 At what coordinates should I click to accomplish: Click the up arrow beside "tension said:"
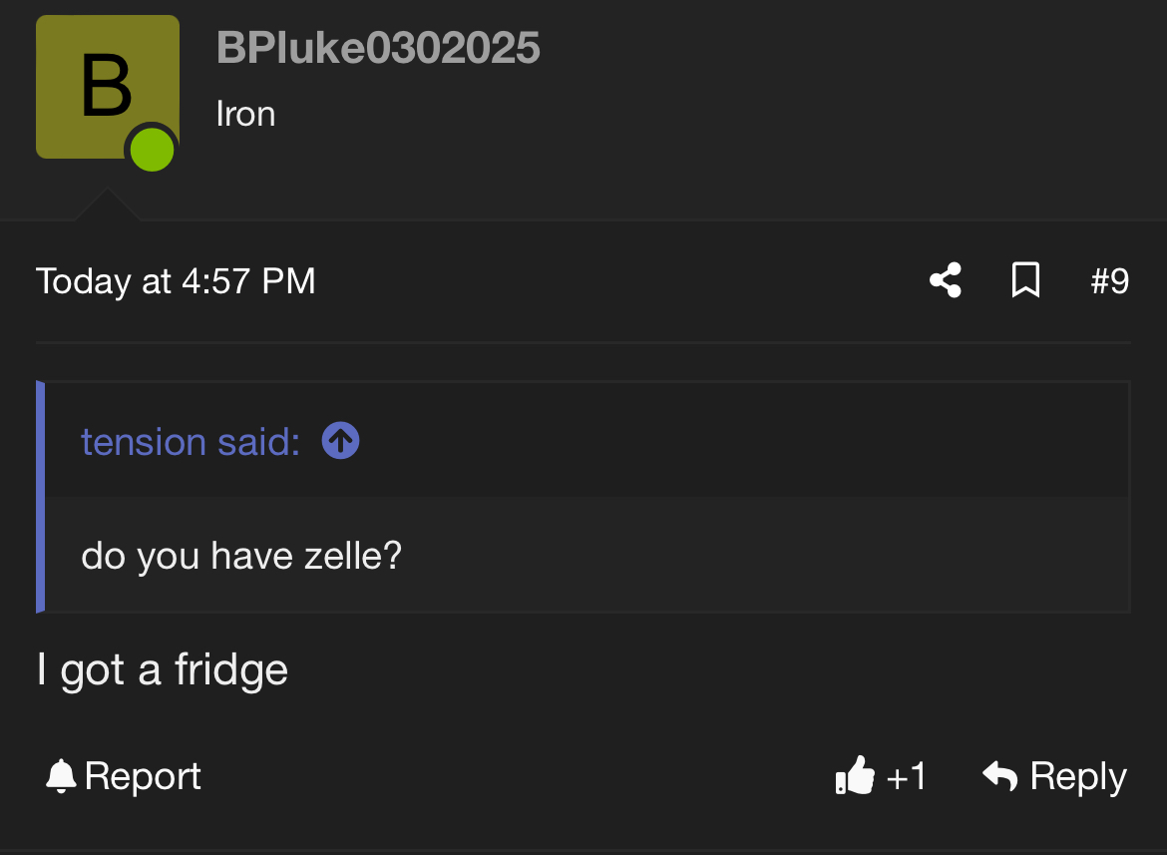[340, 441]
